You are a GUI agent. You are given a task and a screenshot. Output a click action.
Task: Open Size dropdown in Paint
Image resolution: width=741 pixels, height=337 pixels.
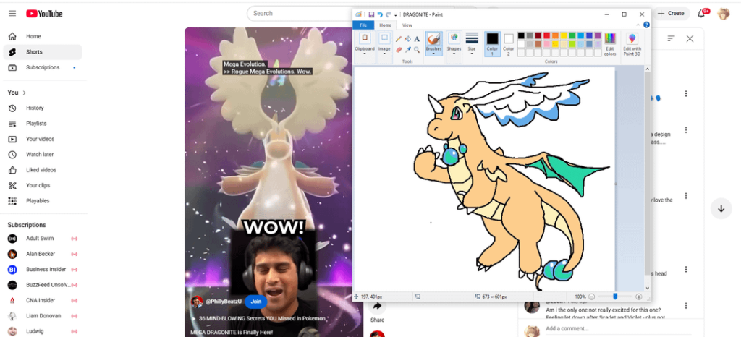(472, 54)
